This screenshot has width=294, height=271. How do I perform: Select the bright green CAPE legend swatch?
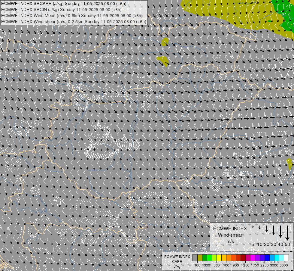coord(209,257)
